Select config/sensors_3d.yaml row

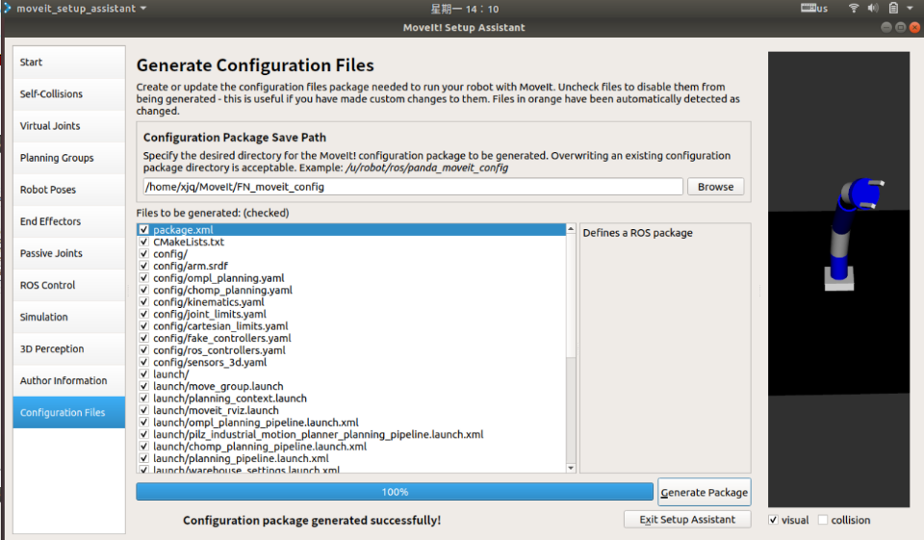(x=351, y=362)
